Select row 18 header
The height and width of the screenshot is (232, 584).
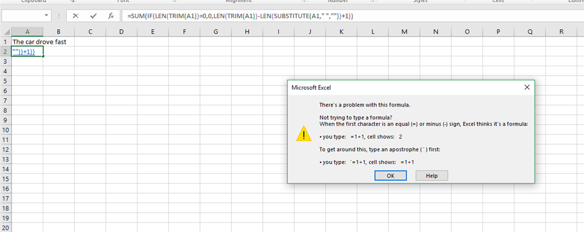coord(6,208)
